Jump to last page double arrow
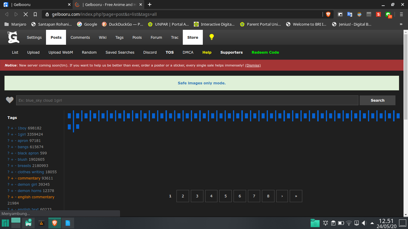This screenshot has width=408, height=229. (x=296, y=196)
